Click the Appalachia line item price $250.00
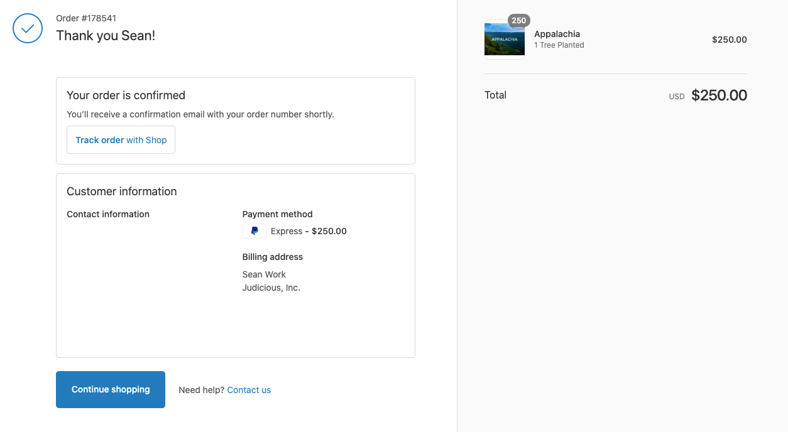 [730, 40]
